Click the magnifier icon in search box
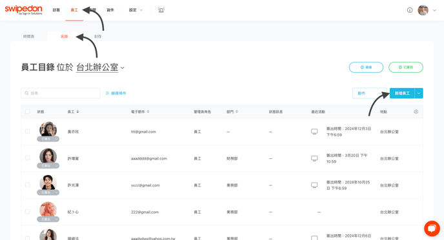This screenshot has width=444, height=240. coord(26,93)
